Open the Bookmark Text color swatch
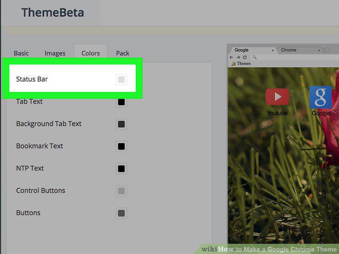Screen dimensions: 339x254 pyautogui.click(x=121, y=147)
